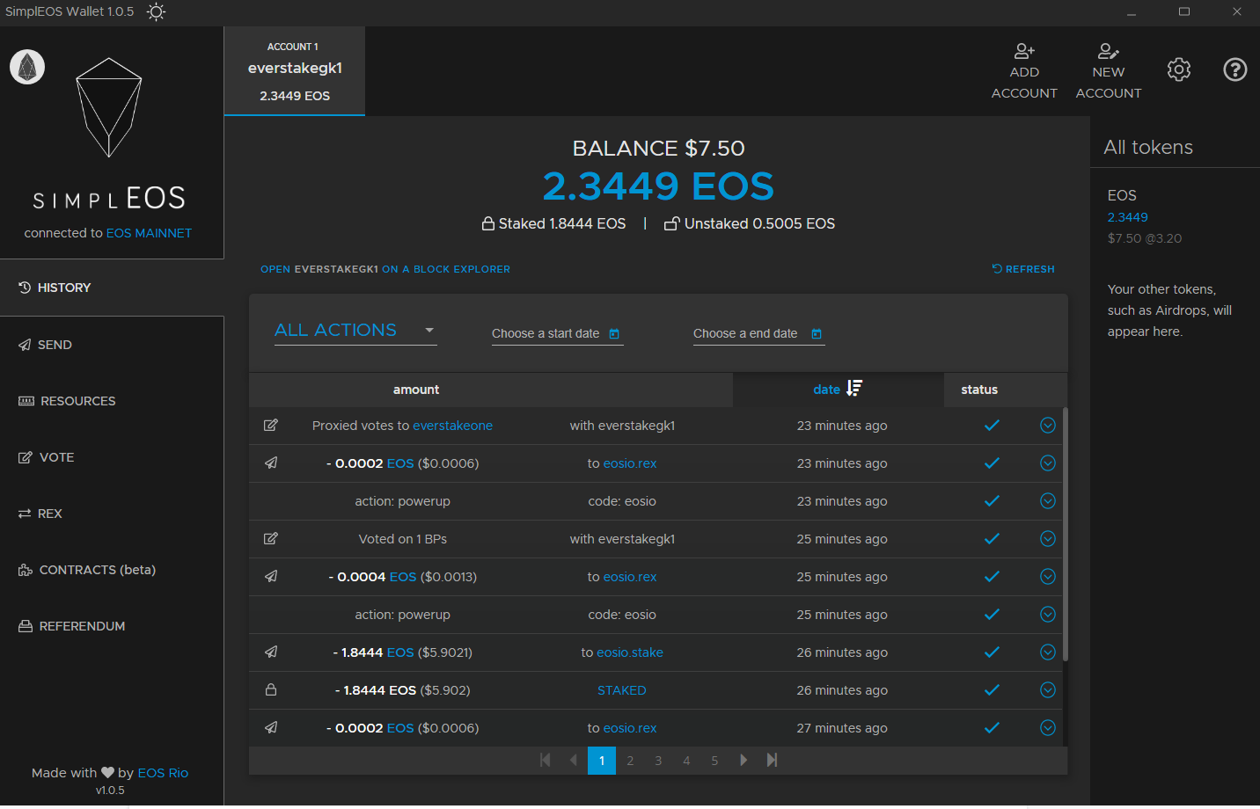1260x809 pixels.
Task: Click the Staked 1.8444 EOS label
Action: [554, 223]
